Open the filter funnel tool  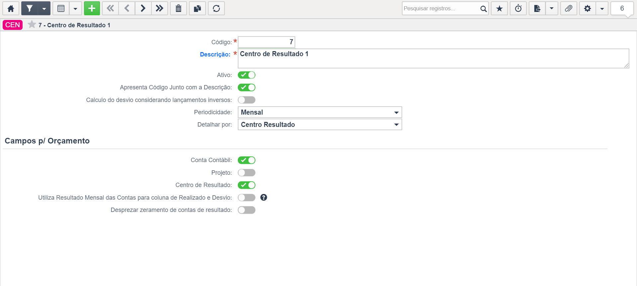tap(30, 8)
